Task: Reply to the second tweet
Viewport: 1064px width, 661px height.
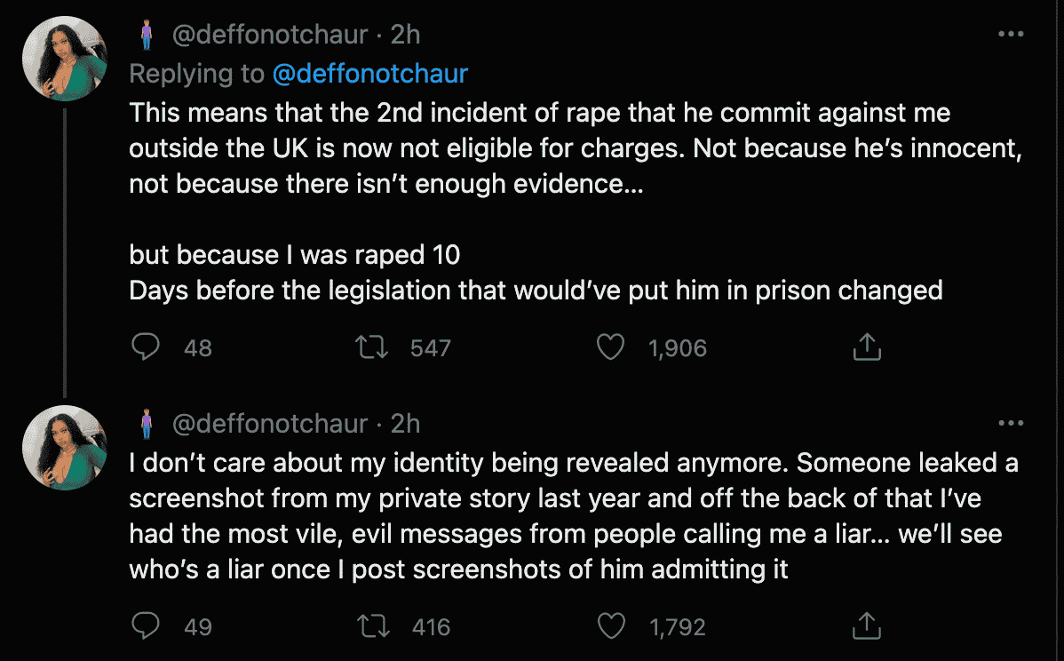Action: click(x=145, y=626)
